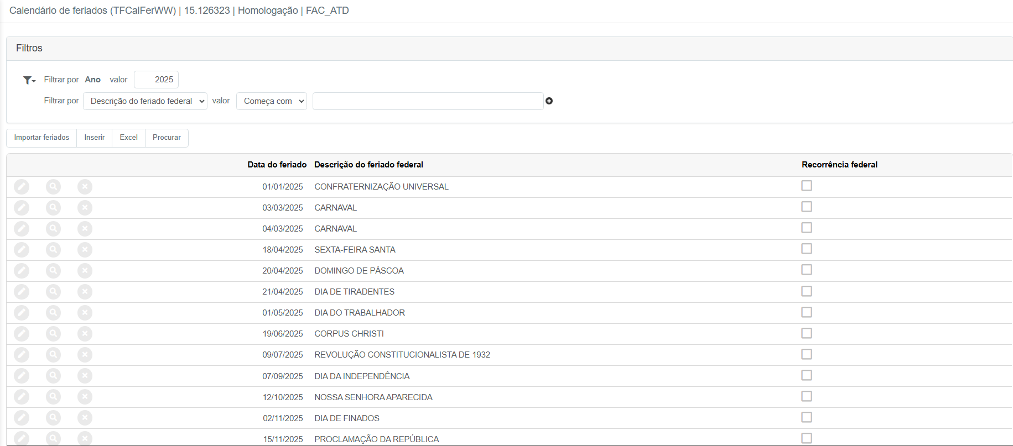Toggle Recorrência federal for DOMINGO DE PÁSCOA

(807, 270)
